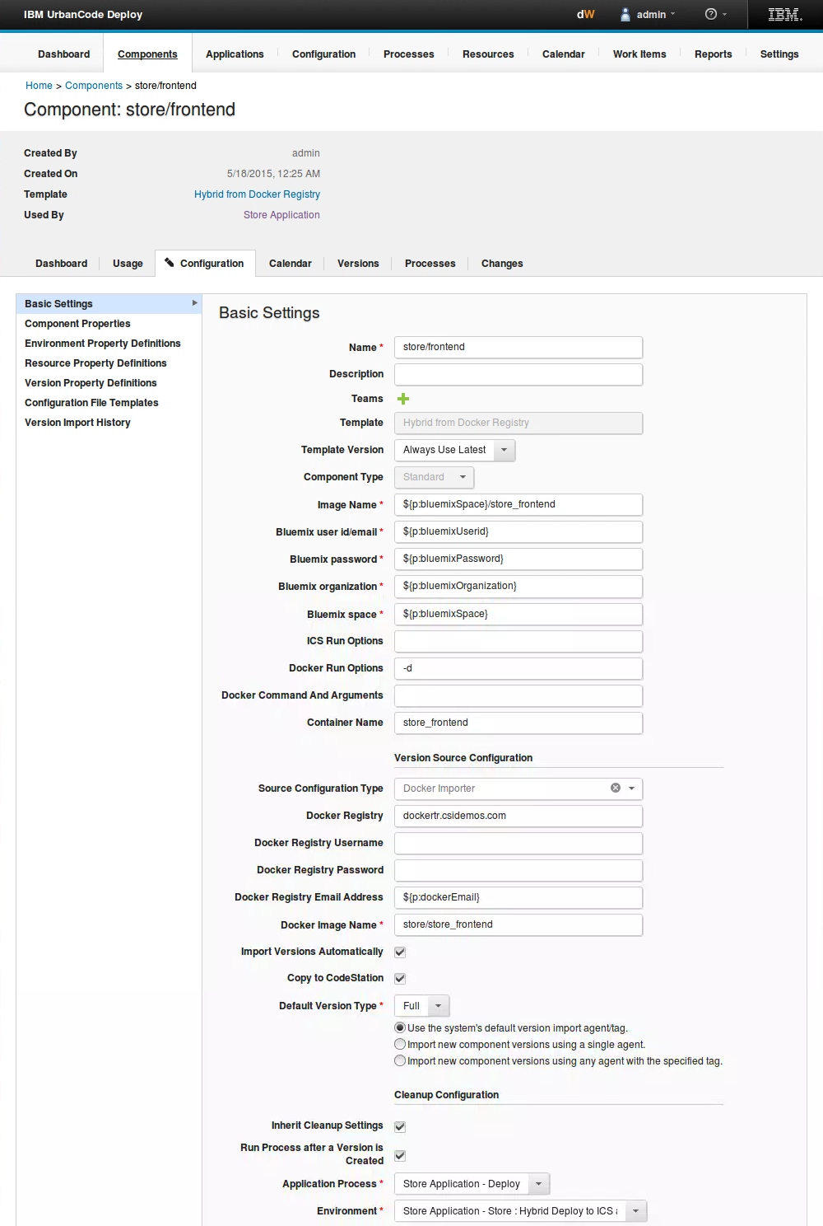Expand Source Configuration Type dropdown arrow

click(x=632, y=788)
